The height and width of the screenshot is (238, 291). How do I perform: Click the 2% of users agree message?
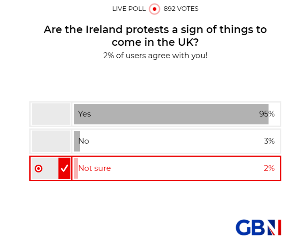(155, 56)
